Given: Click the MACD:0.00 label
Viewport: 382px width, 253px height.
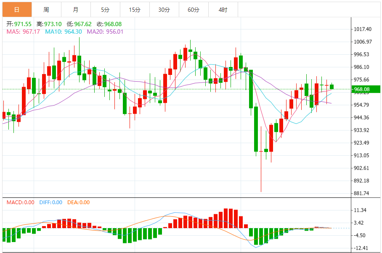Looking at the screenshot, I should (21, 202).
